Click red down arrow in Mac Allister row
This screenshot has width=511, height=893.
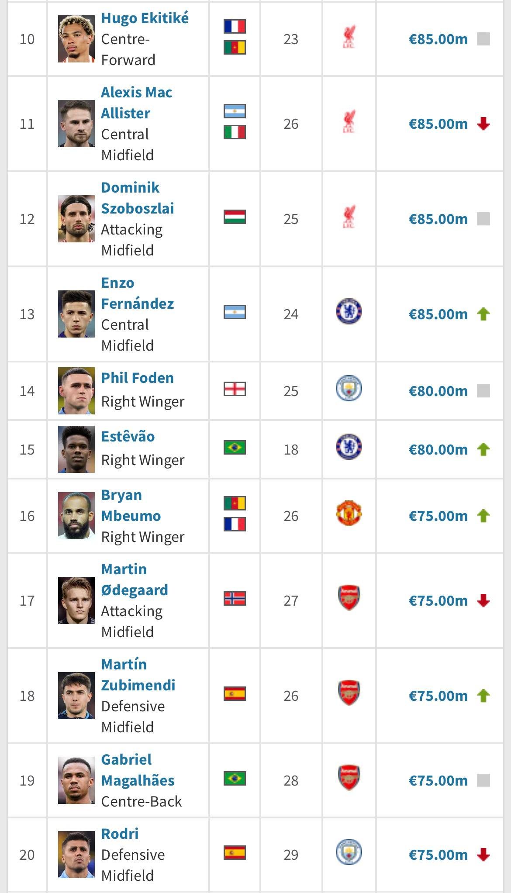click(483, 124)
